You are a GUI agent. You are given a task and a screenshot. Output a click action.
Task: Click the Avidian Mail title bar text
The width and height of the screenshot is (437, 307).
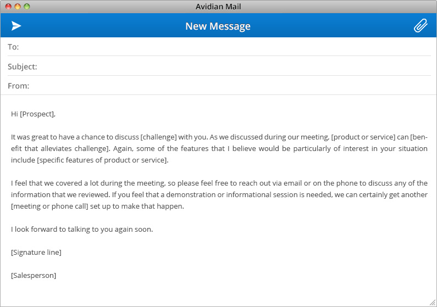tap(218, 7)
